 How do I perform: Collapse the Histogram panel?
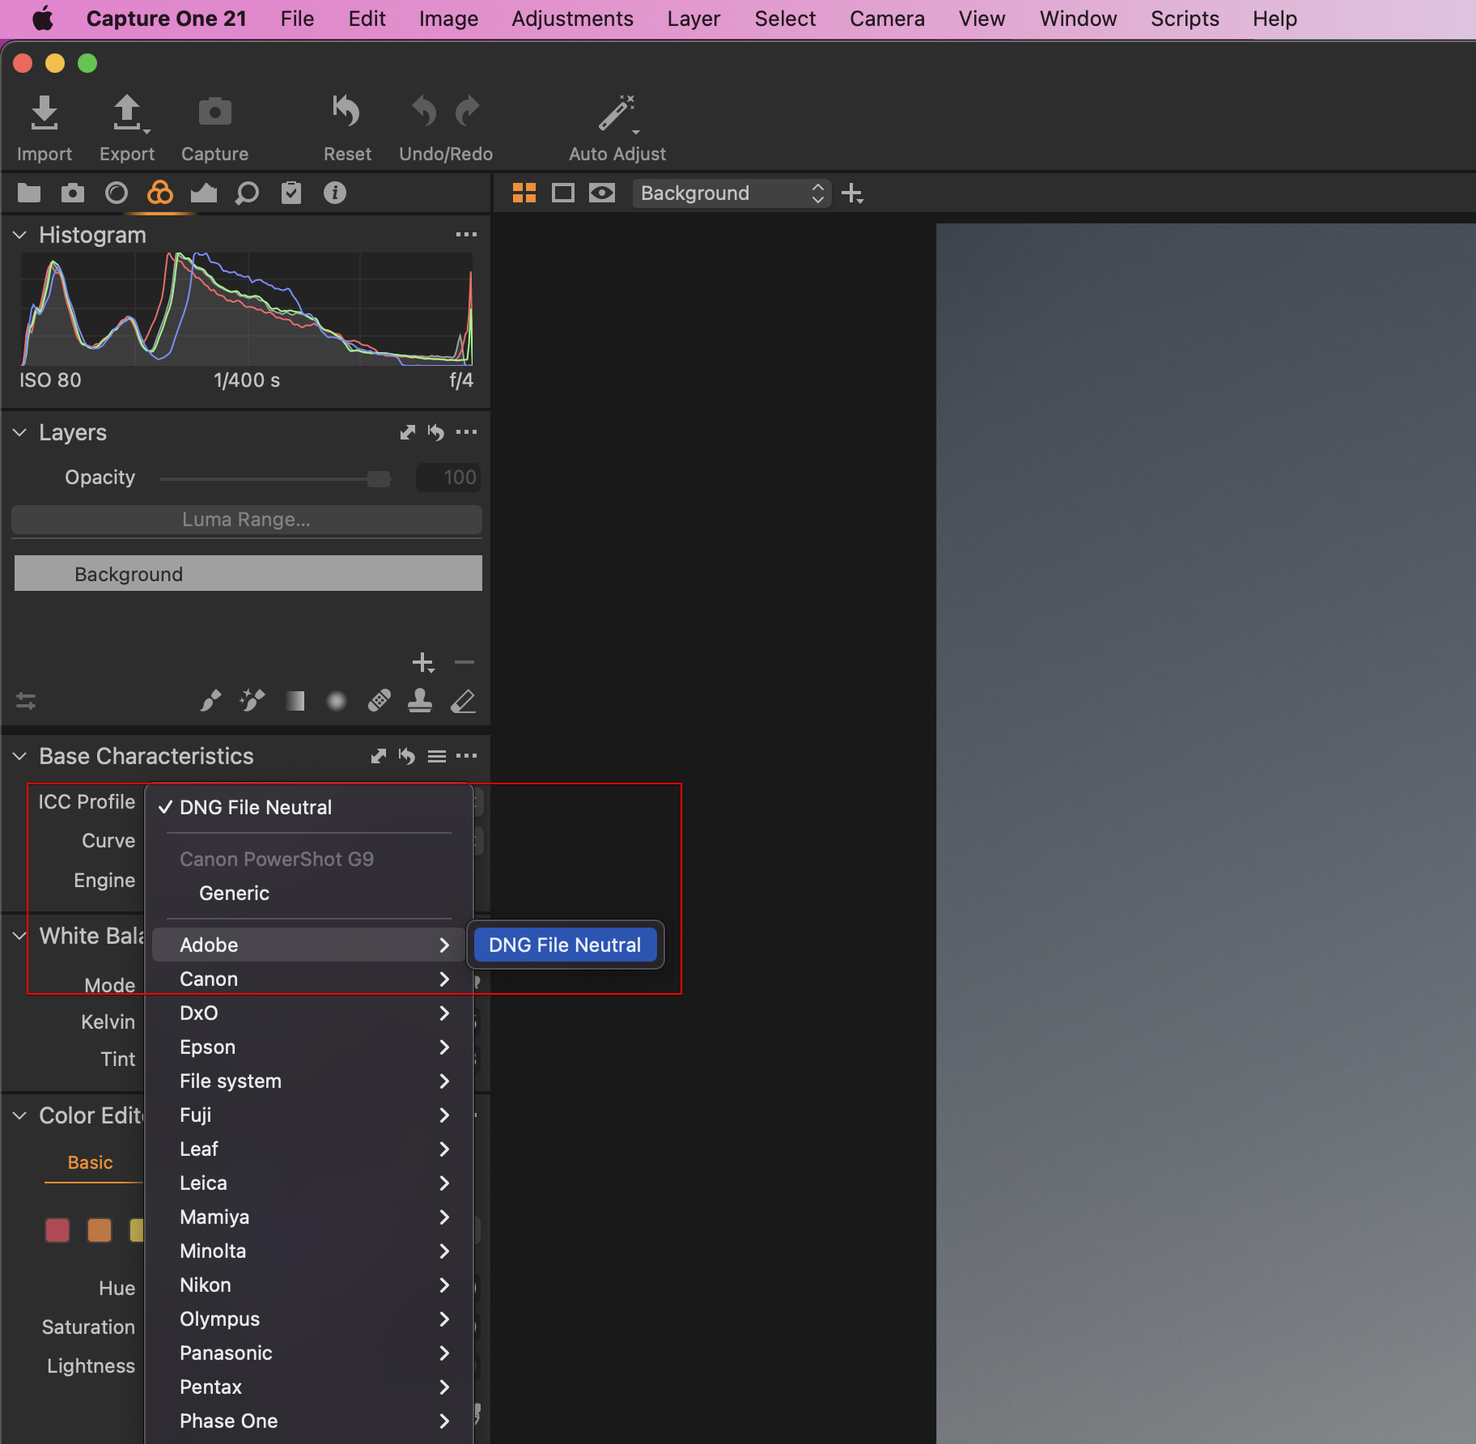pos(20,236)
